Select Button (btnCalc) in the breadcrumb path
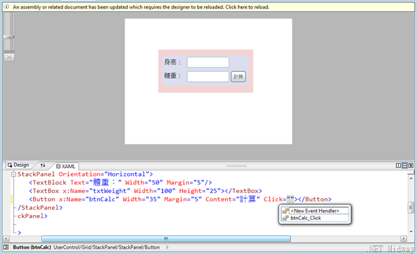Viewport: 417px width, 254px height. coord(32,247)
